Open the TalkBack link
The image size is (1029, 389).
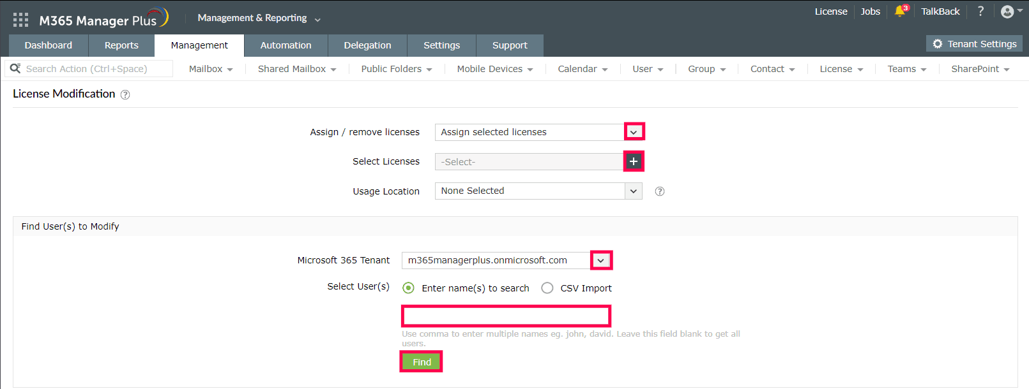940,11
